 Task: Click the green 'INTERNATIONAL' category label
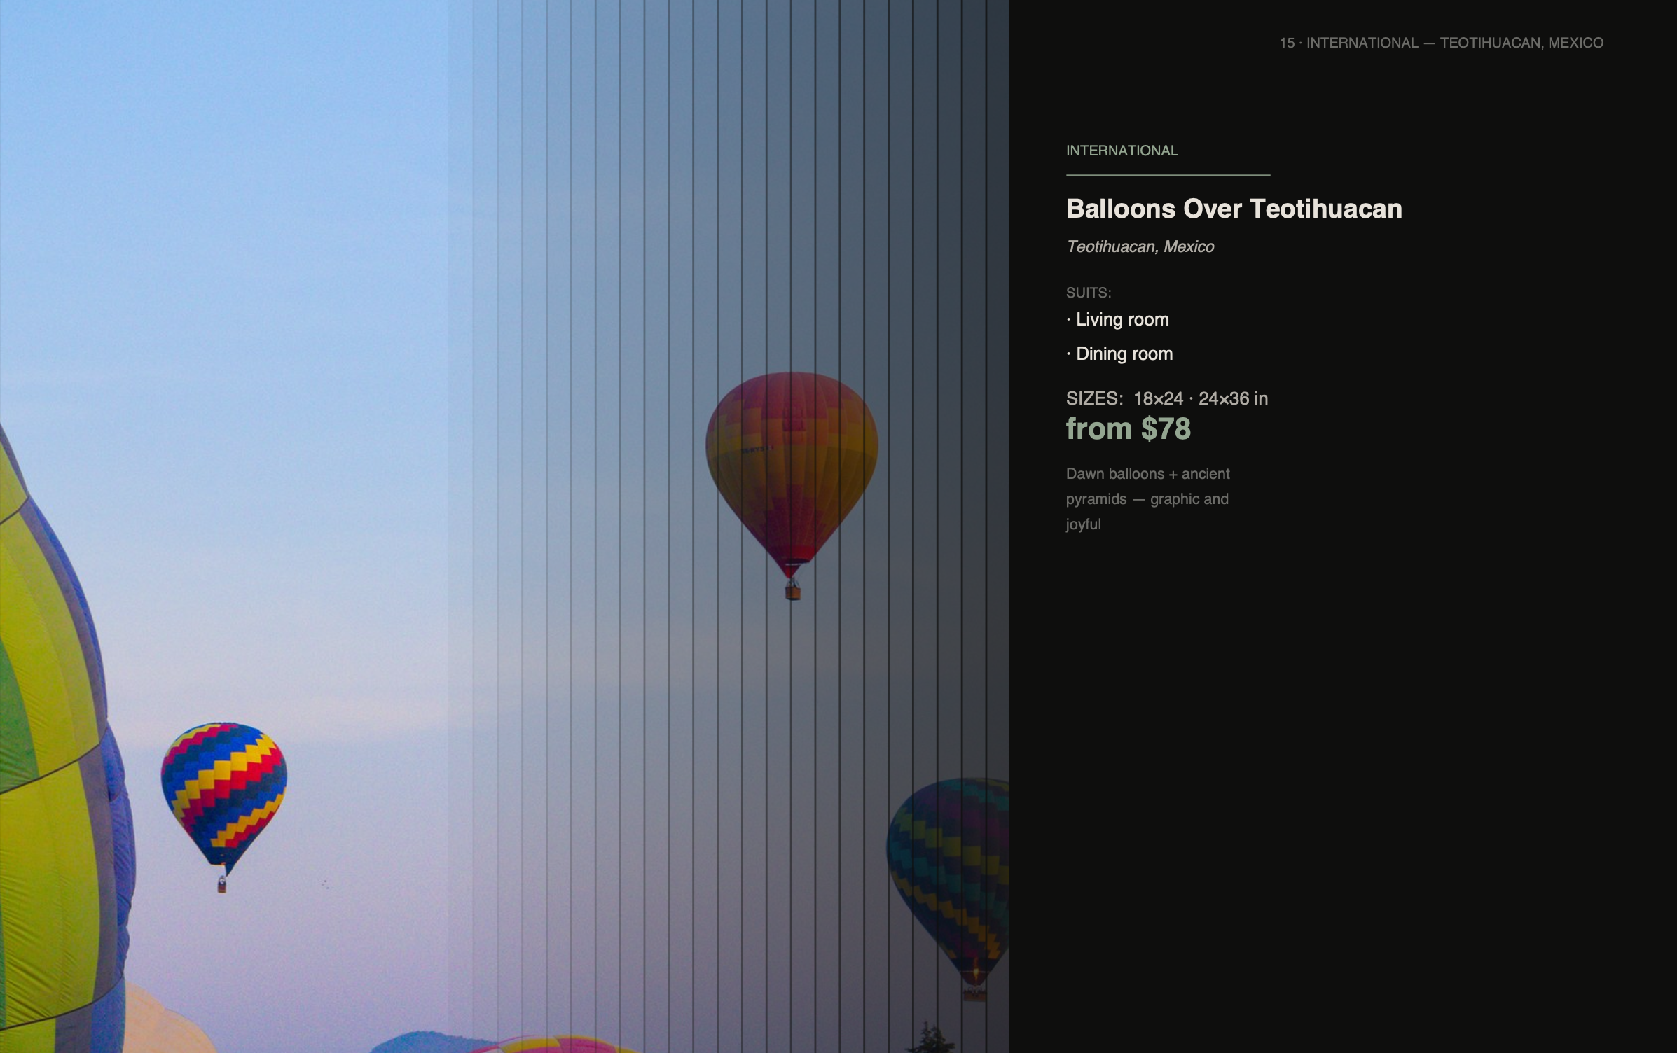[x=1122, y=151]
